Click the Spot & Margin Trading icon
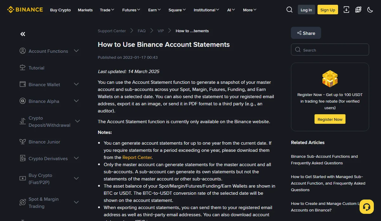381x221 pixels. [23, 202]
